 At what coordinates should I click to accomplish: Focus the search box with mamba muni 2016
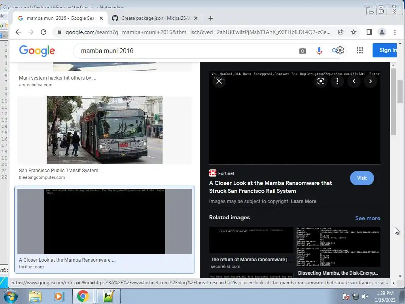point(186,51)
